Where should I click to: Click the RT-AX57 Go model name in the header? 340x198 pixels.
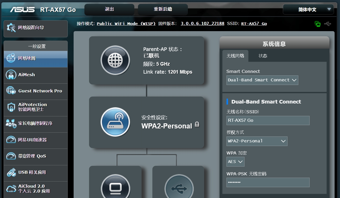(58, 10)
